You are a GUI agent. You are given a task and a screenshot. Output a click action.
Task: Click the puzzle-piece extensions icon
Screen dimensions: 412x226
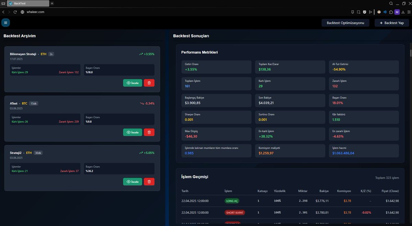pos(391,12)
